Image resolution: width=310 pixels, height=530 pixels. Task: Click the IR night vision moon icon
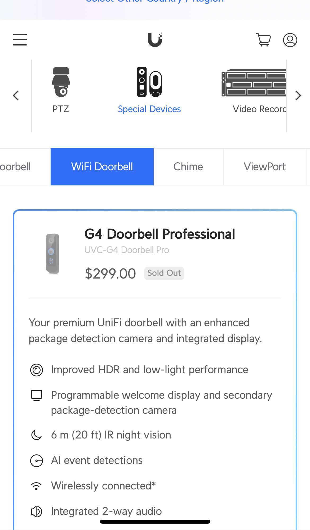pyautogui.click(x=37, y=435)
